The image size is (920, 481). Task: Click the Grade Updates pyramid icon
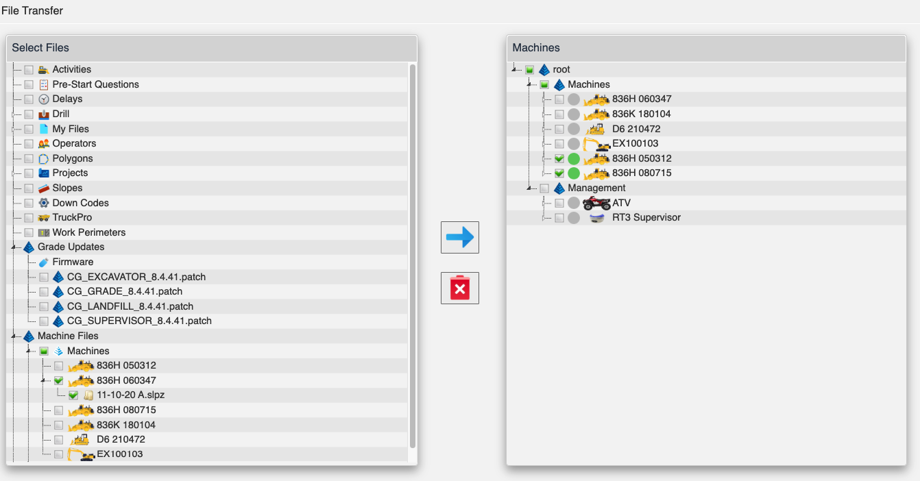click(29, 247)
